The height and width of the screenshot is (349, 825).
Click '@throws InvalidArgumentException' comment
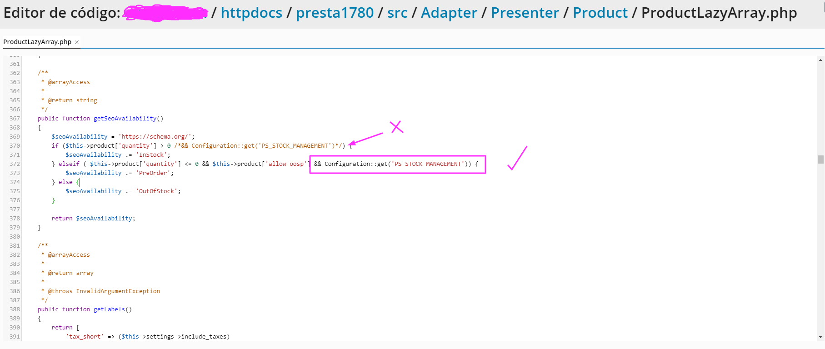[104, 291]
